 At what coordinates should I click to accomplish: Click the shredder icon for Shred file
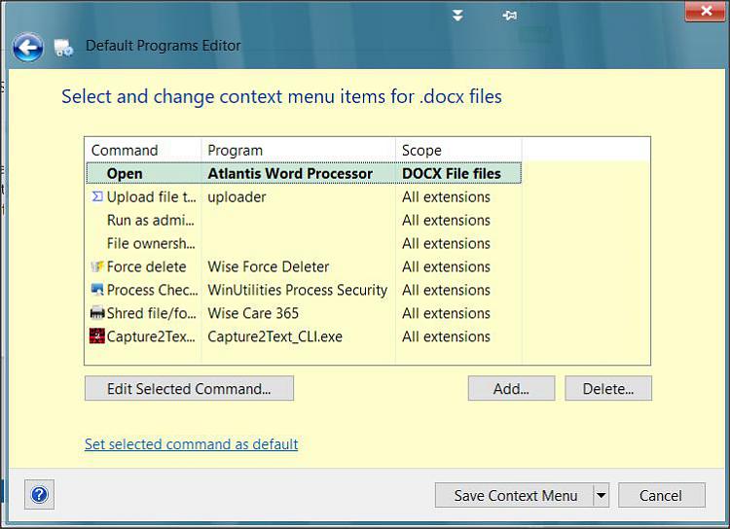(x=96, y=313)
